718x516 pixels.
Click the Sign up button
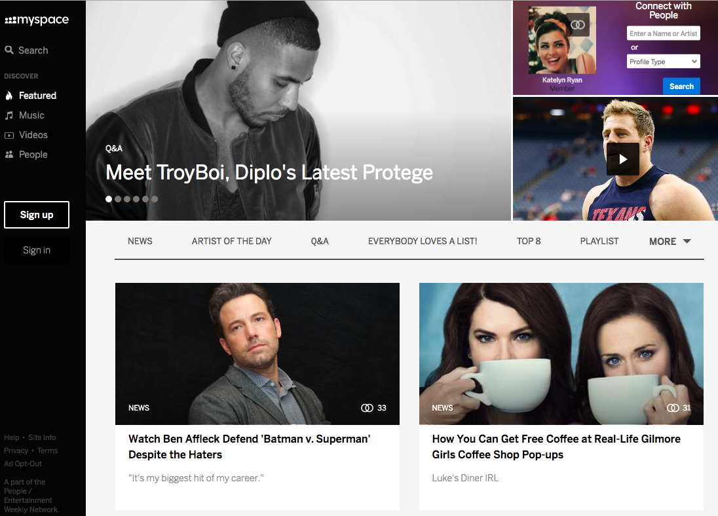click(37, 215)
